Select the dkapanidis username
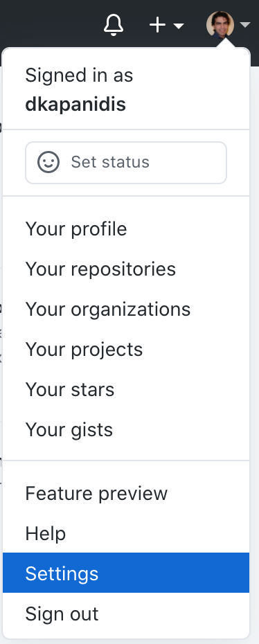 tap(75, 105)
